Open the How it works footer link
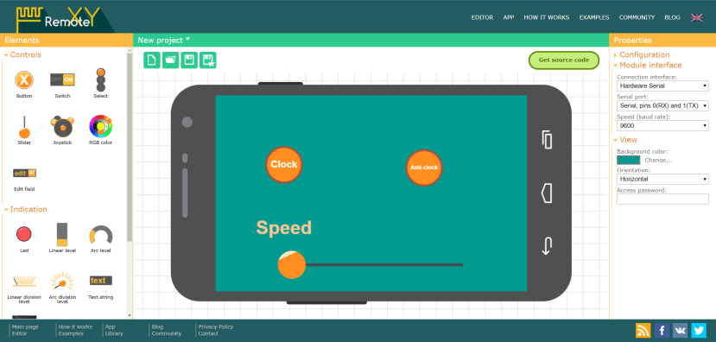Viewport: 716px width, 342px height. 75,327
